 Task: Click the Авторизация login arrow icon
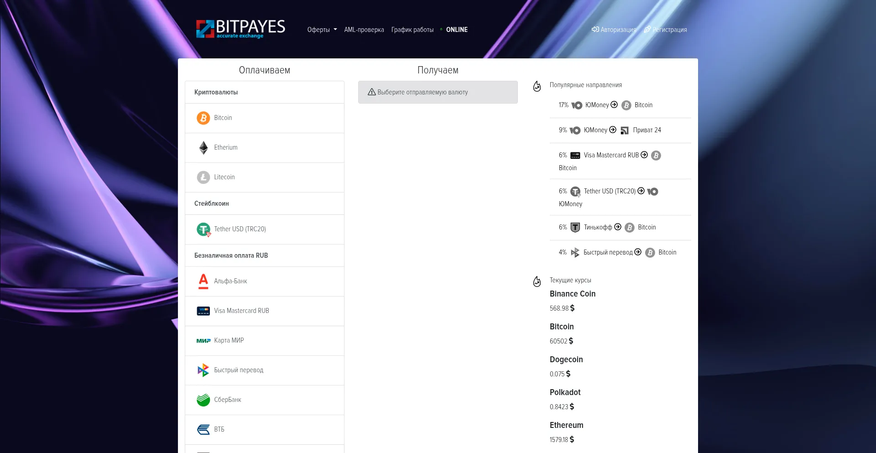[x=595, y=29]
